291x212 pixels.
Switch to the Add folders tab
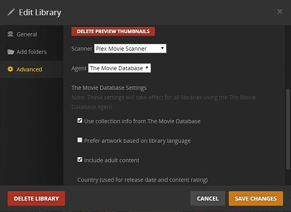click(32, 52)
